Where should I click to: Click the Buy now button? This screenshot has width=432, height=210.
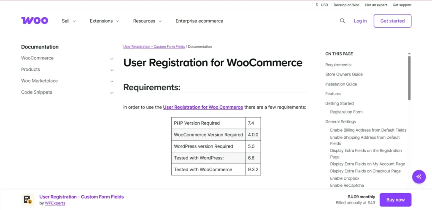pyautogui.click(x=395, y=200)
